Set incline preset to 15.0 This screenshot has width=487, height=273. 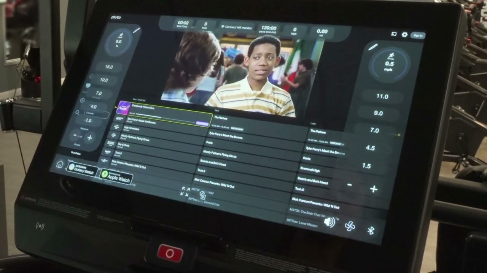(109, 67)
